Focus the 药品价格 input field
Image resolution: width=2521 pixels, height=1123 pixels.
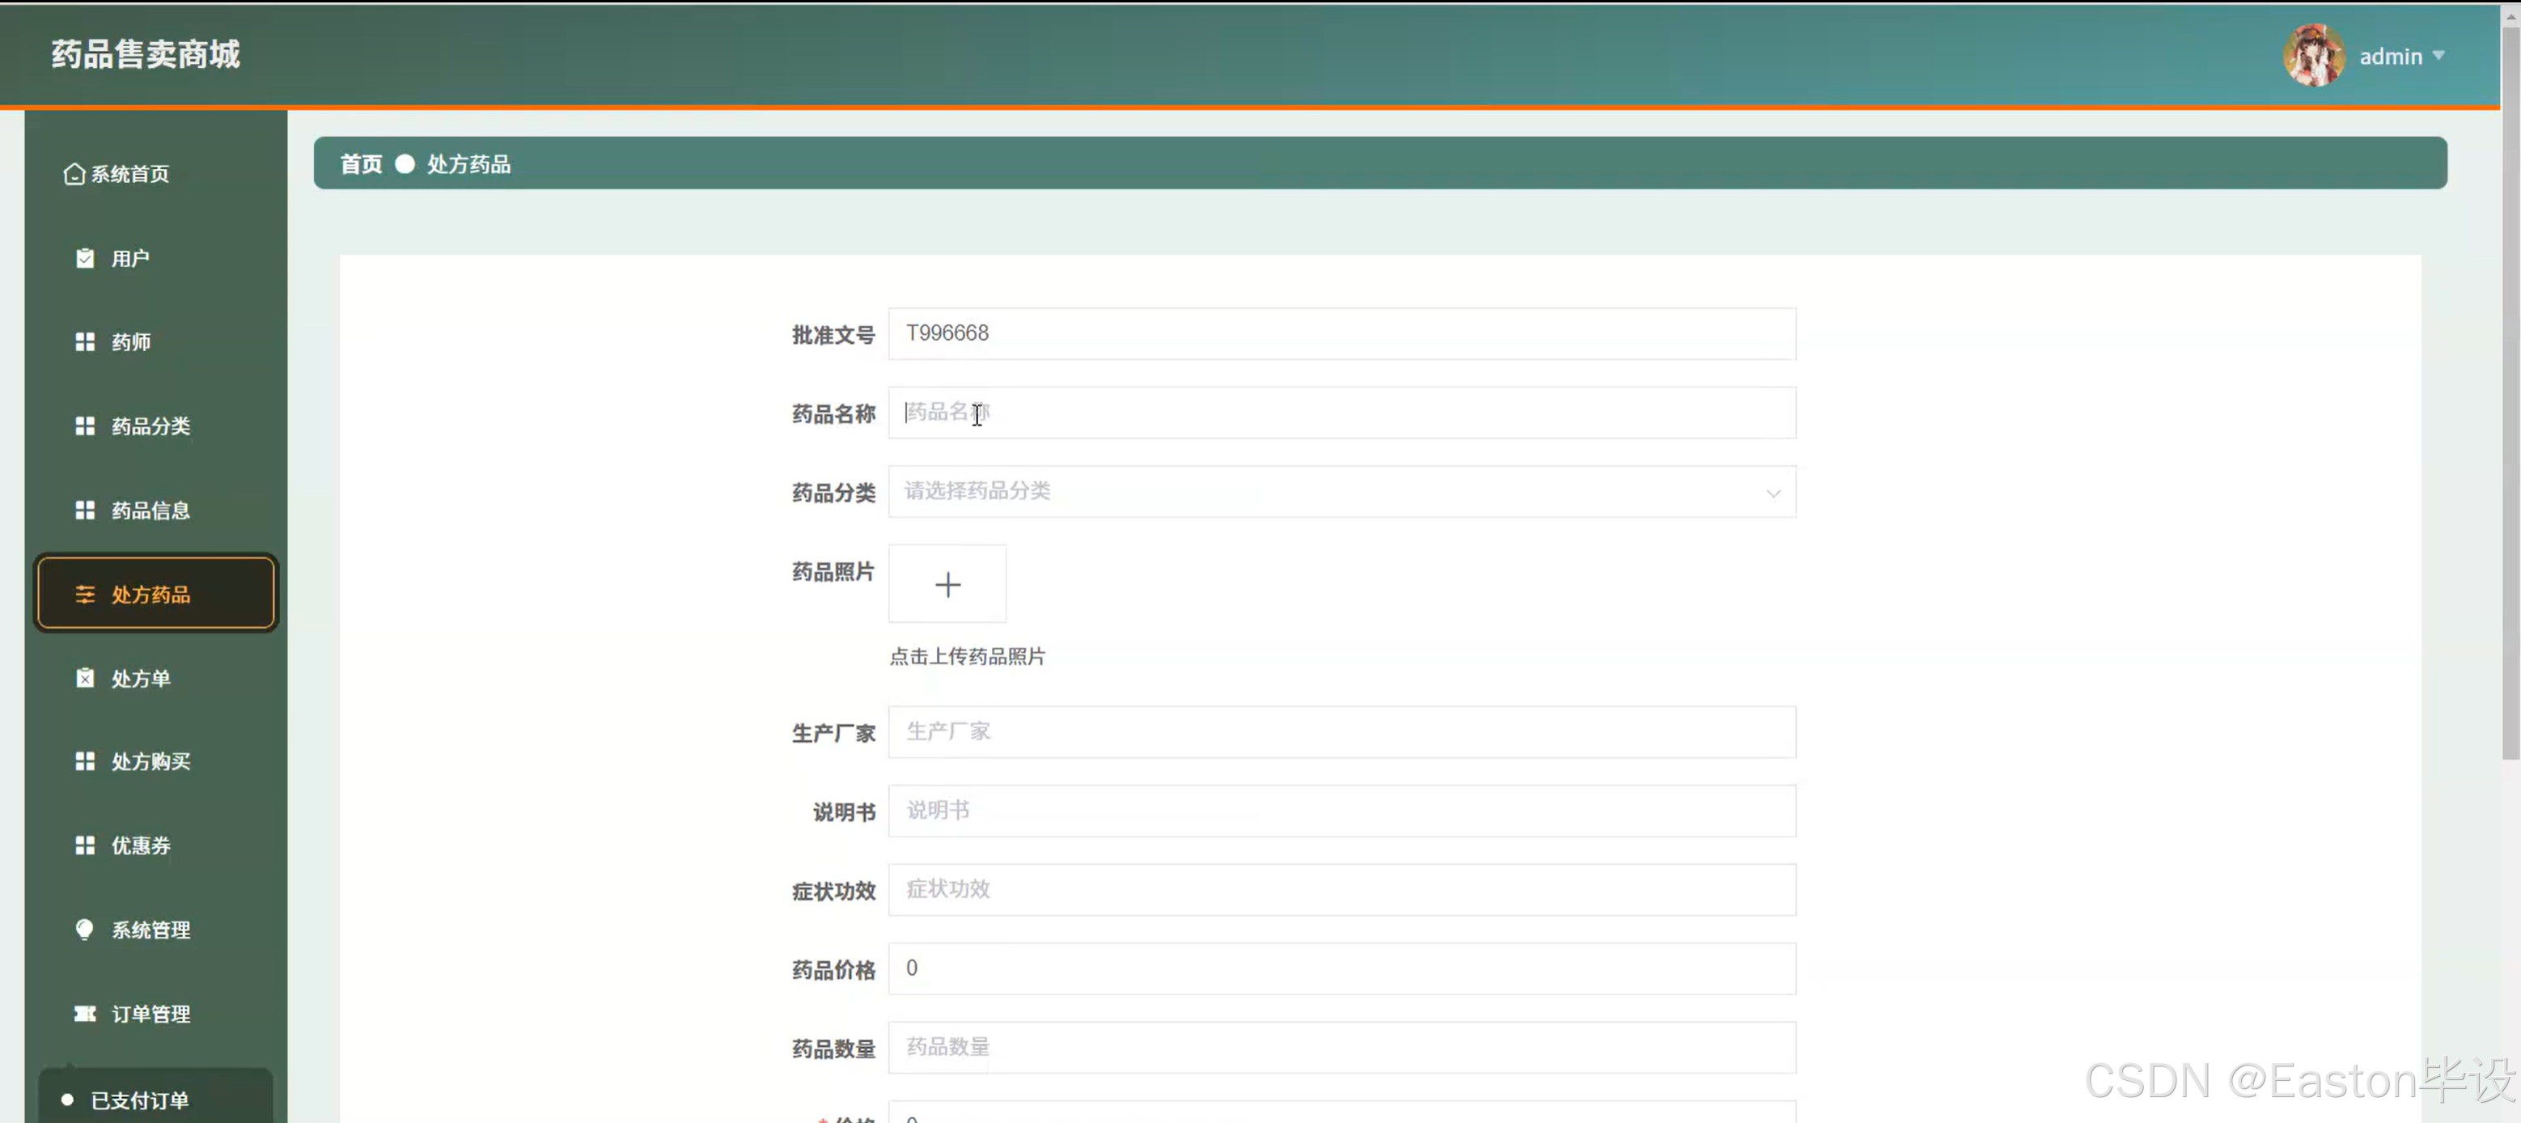(x=1341, y=969)
